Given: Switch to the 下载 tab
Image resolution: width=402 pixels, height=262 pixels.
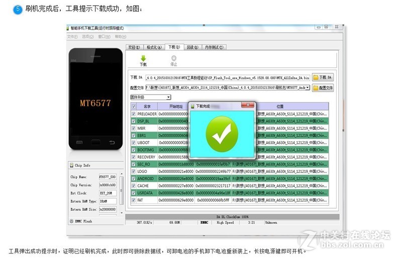Looking at the screenshot, I should 174,47.
